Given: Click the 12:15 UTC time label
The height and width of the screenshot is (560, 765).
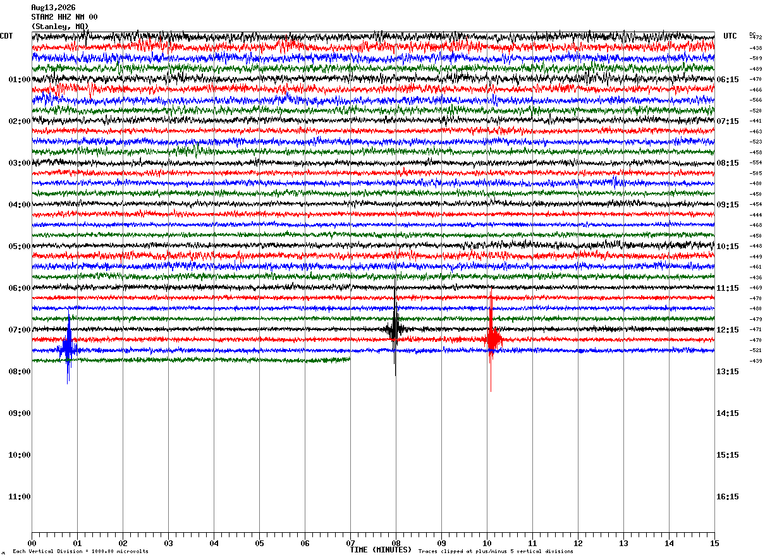Looking at the screenshot, I should click(x=728, y=330).
